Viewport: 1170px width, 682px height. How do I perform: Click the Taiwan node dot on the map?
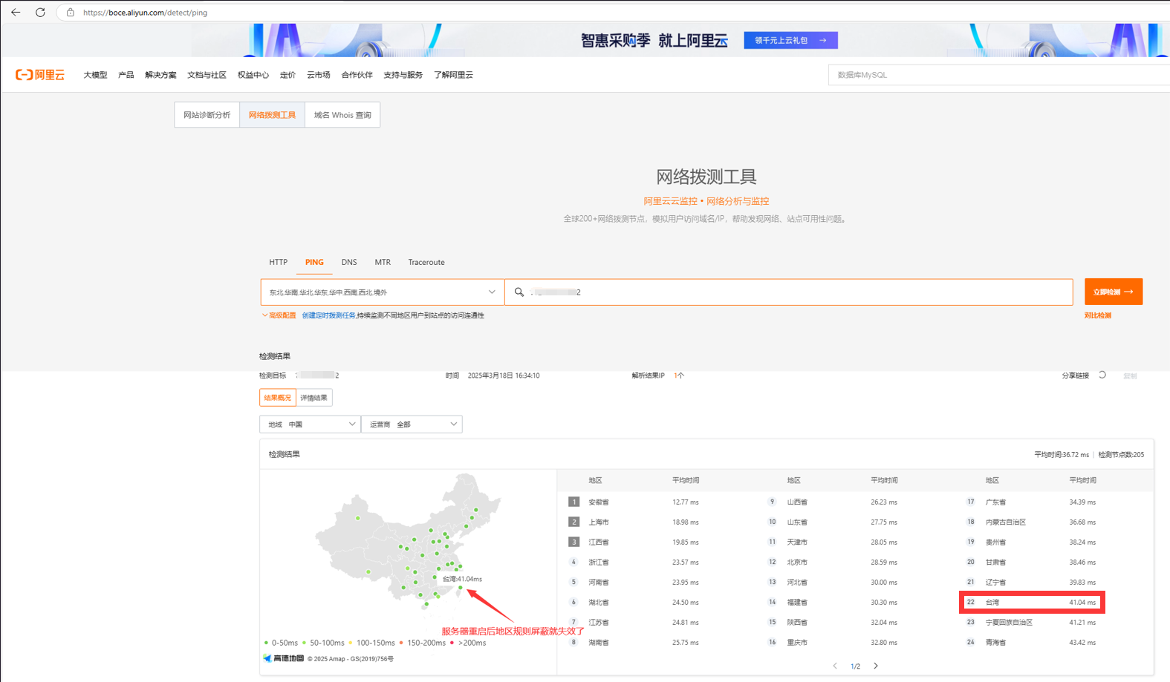[x=461, y=588]
